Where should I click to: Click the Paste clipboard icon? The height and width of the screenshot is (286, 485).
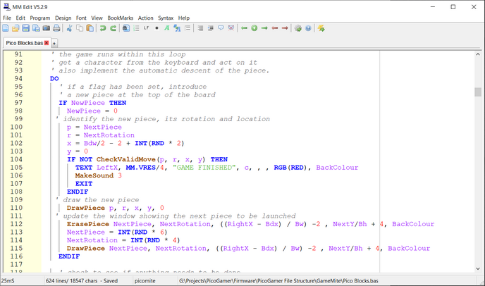coord(90,28)
